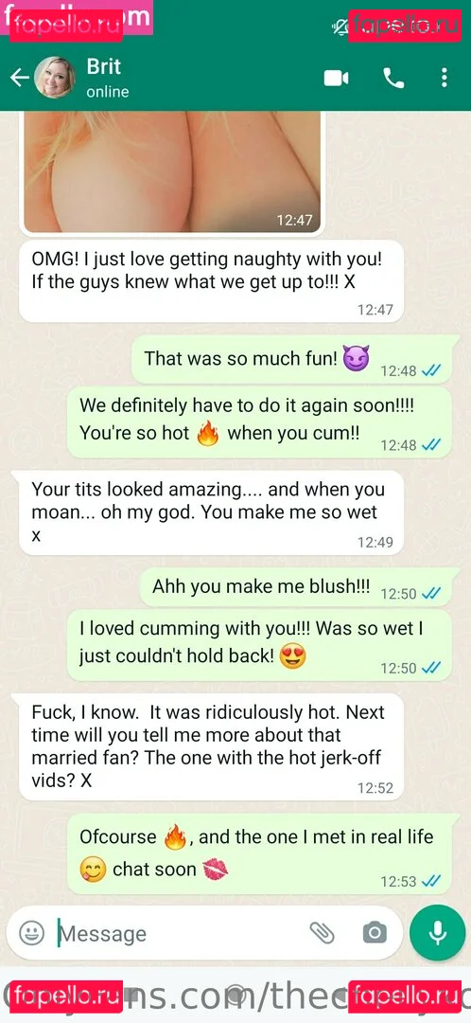Open the emoji picker in message bar
Image resolution: width=471 pixels, height=1023 pixels.
31,933
